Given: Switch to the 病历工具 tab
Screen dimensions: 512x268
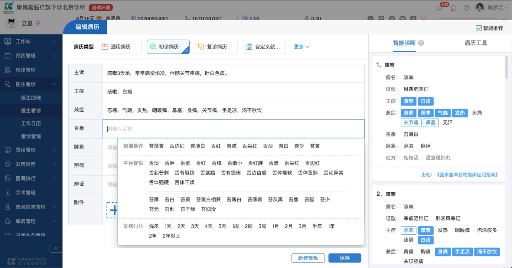Looking at the screenshot, I should (476, 43).
